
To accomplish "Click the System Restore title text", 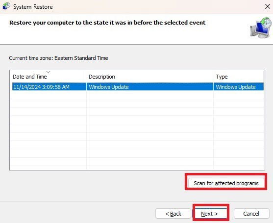I will coord(33,7).
